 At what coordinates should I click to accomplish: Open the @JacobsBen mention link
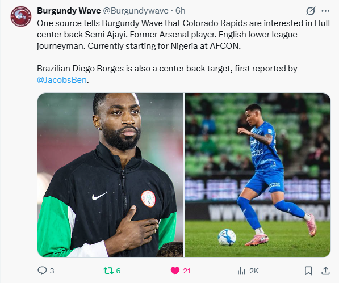click(62, 80)
